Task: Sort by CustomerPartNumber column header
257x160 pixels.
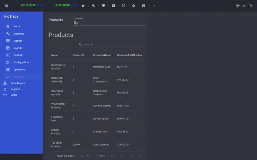Action: [129, 55]
